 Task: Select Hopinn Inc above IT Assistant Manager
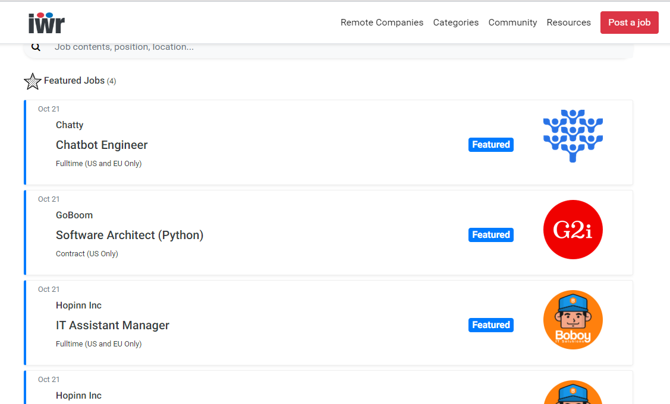click(78, 306)
